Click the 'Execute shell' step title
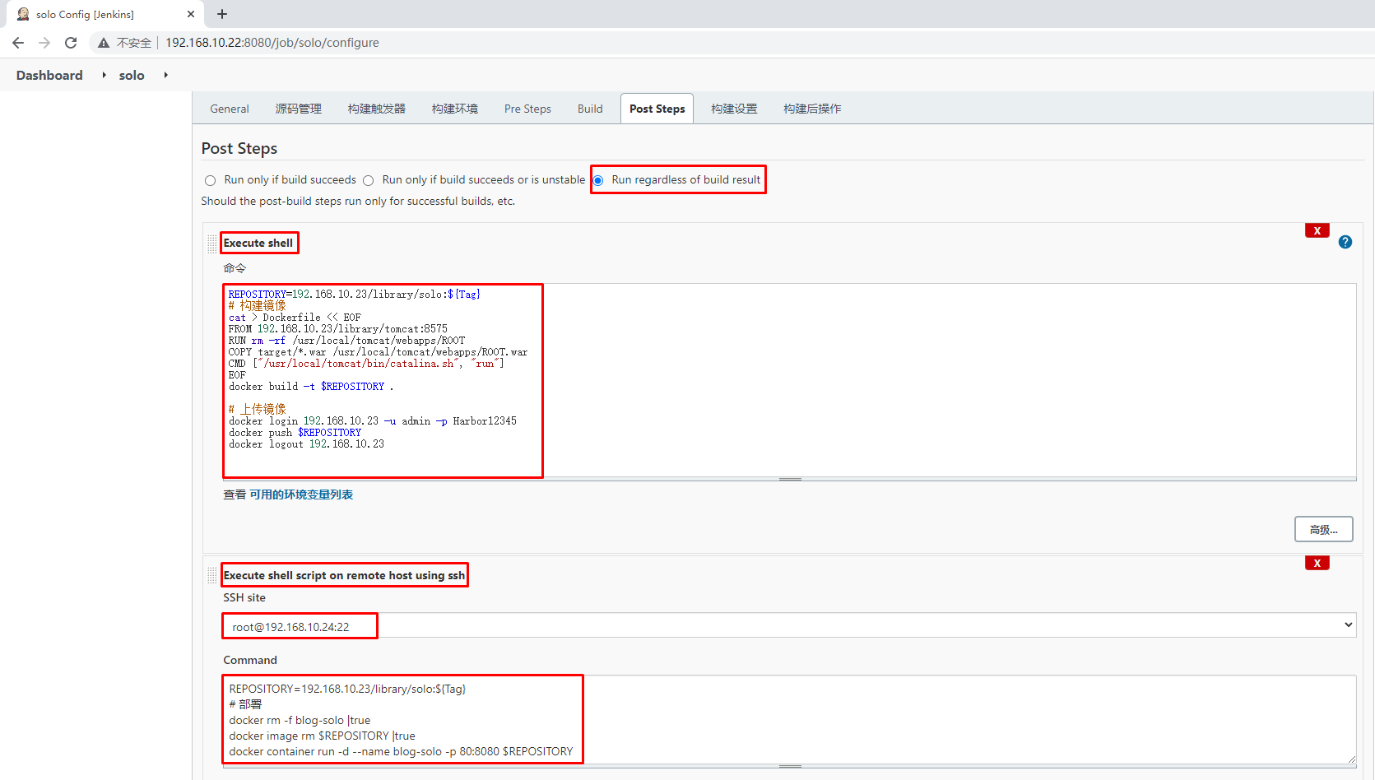The height and width of the screenshot is (780, 1375). (x=258, y=243)
